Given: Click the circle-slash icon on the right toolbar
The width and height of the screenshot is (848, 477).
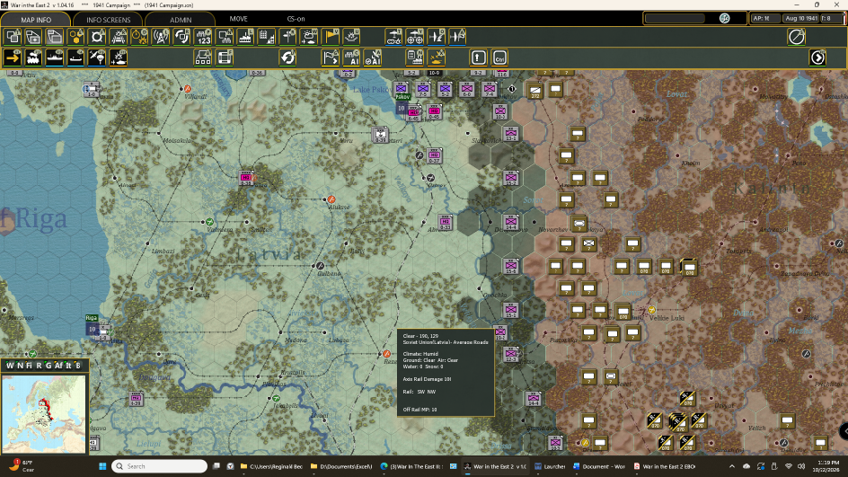Looking at the screenshot, I should coord(797,37).
